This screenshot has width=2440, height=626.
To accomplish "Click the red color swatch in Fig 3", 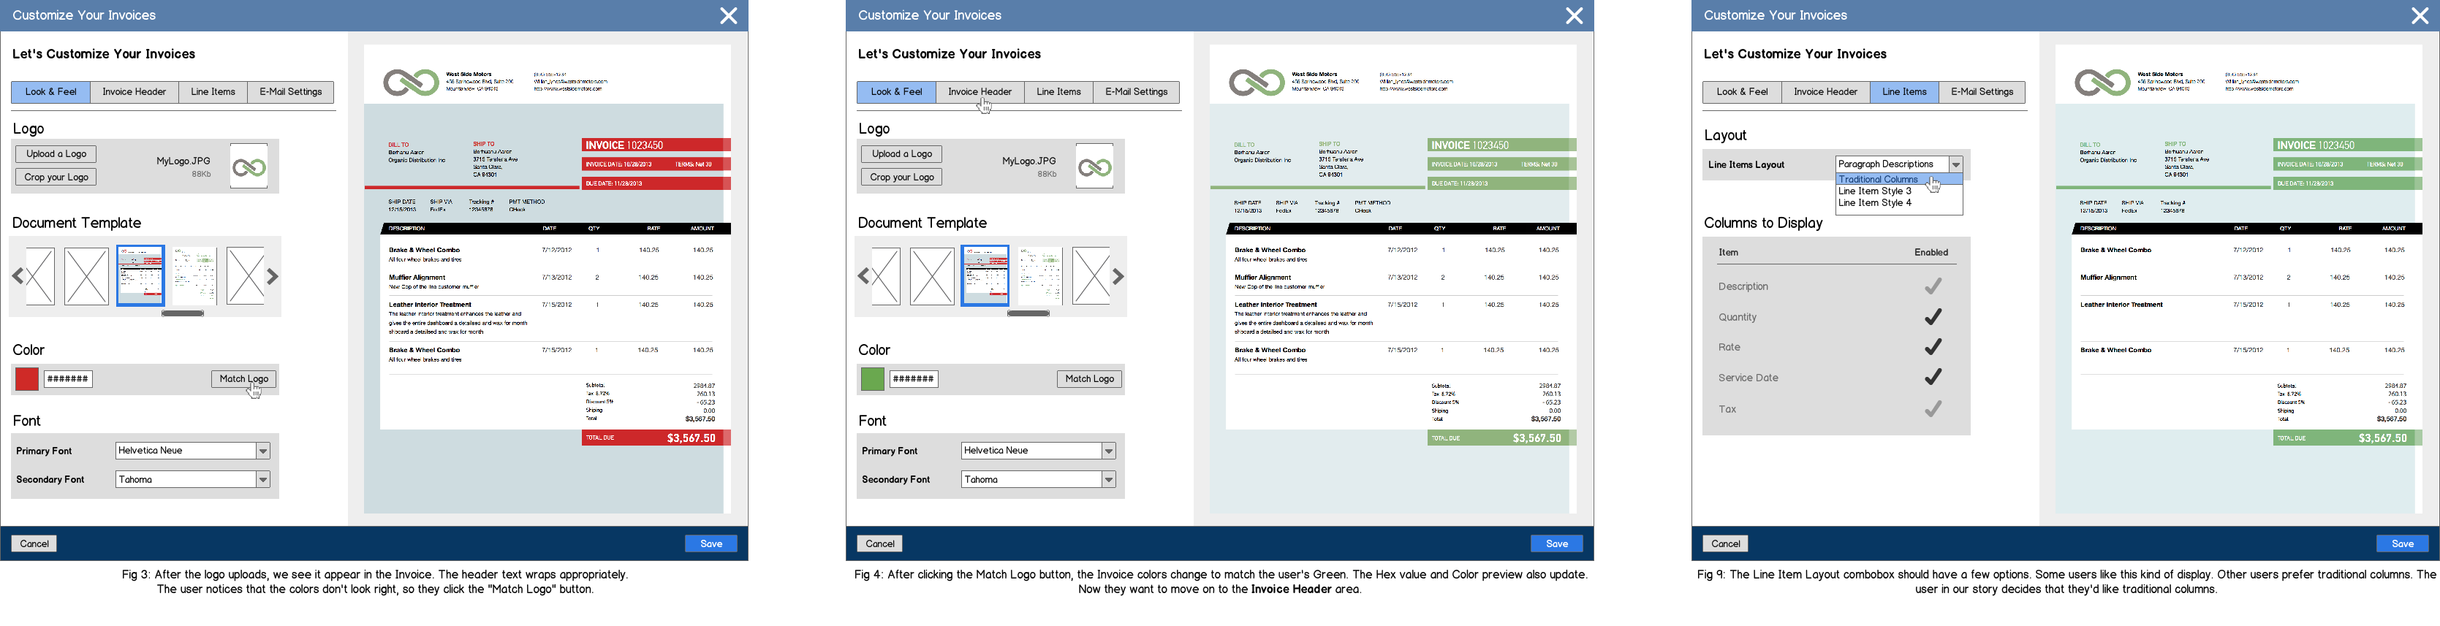I will tap(28, 380).
